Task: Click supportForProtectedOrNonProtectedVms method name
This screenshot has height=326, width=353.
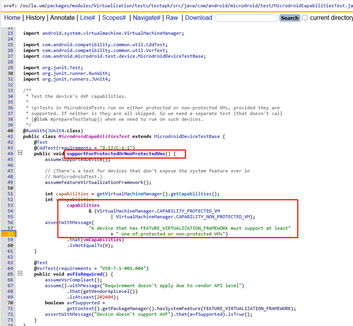Action: click(x=116, y=154)
